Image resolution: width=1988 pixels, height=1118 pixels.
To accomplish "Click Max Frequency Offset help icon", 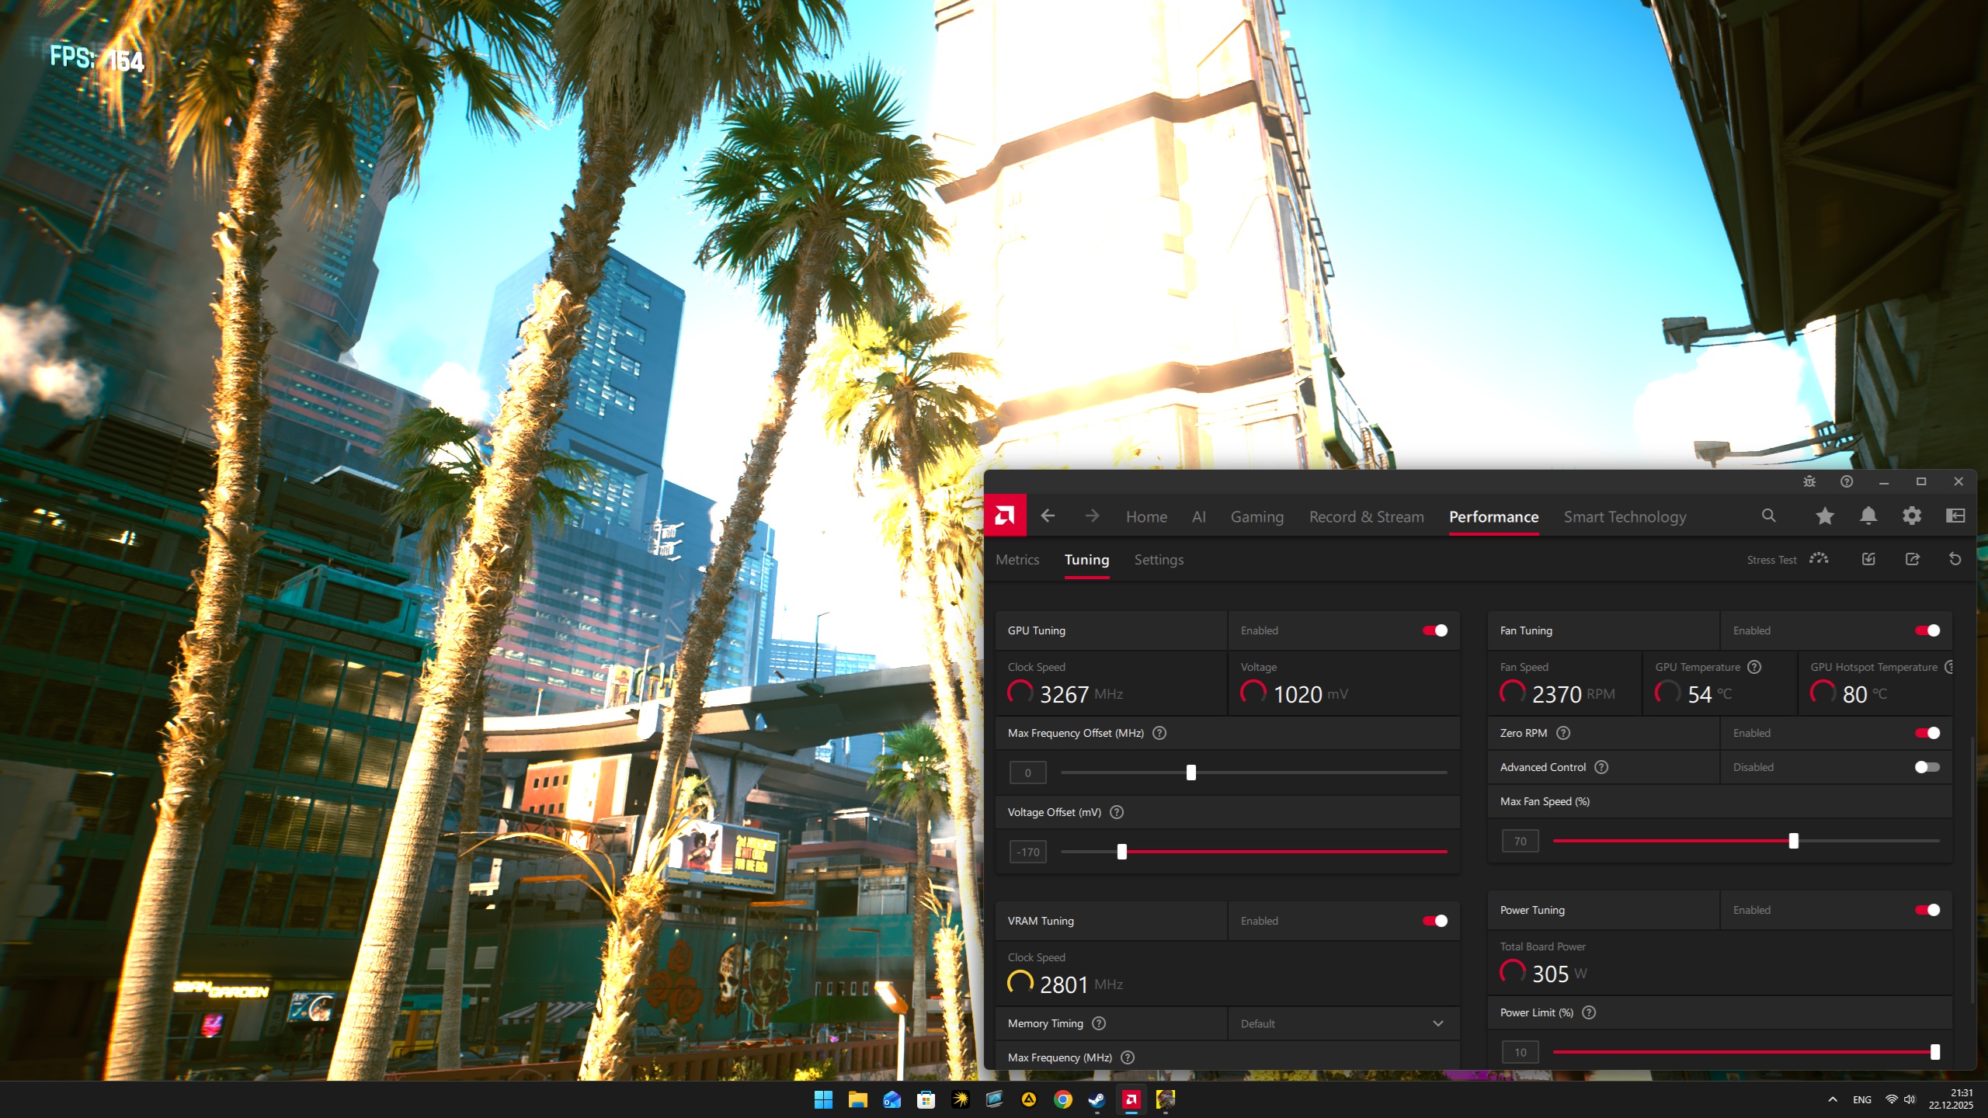I will pos(1159,733).
